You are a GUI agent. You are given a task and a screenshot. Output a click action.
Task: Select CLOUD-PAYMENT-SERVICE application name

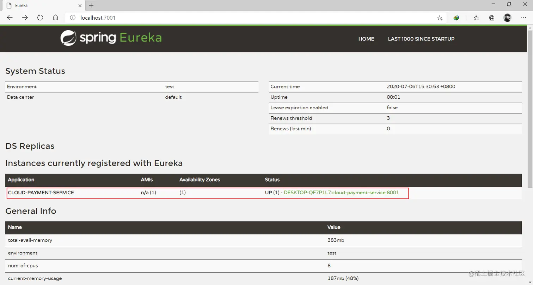tap(41, 193)
